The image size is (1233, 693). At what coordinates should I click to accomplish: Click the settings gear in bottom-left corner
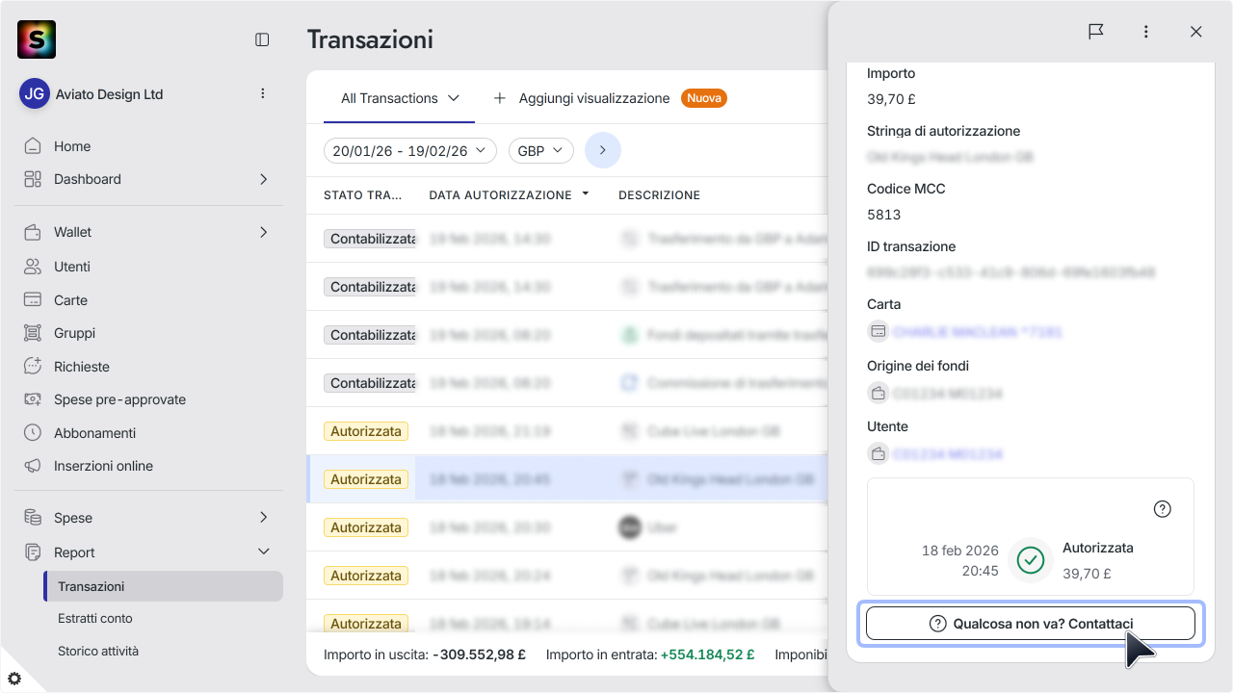[x=14, y=679]
